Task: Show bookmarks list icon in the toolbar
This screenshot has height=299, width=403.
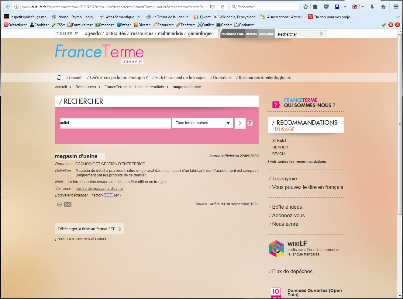Action: tap(315, 7)
